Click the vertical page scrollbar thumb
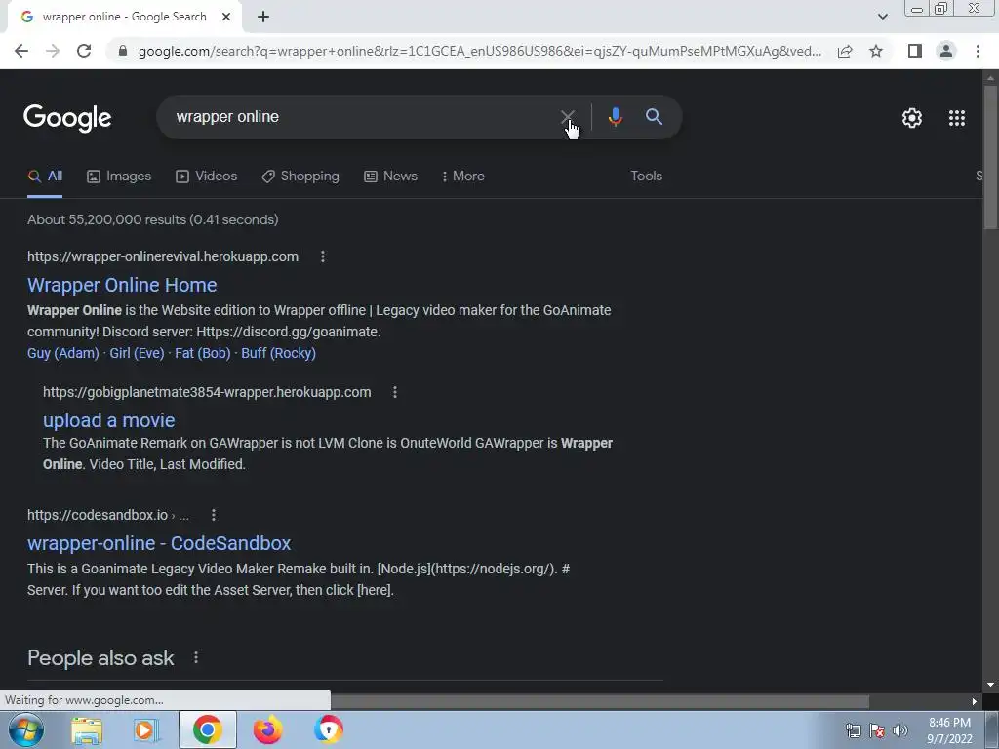 (x=990, y=156)
